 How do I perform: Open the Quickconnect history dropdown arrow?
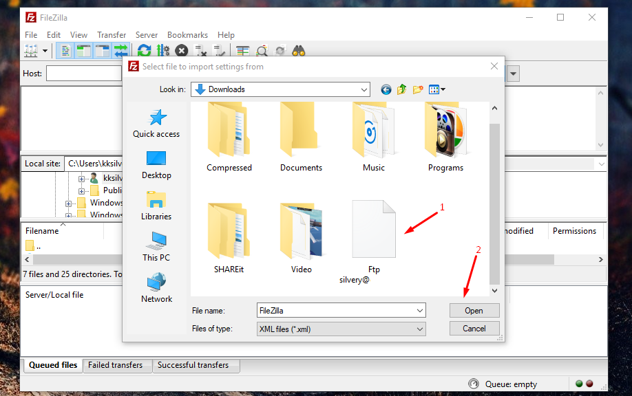(513, 74)
